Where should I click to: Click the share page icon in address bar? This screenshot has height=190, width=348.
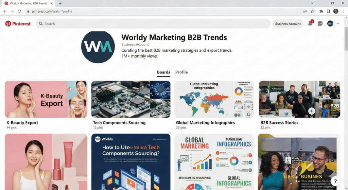[x=305, y=11]
